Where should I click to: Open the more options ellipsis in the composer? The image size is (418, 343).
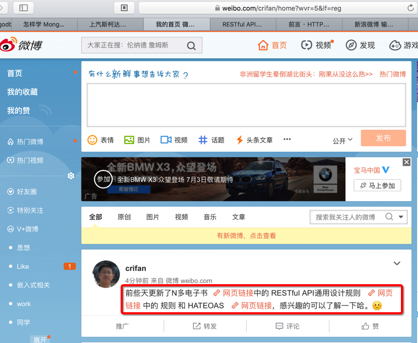287,139
